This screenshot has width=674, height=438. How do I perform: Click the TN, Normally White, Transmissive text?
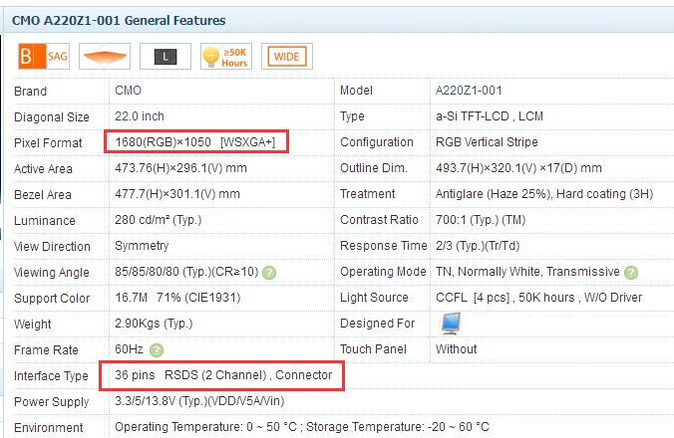pyautogui.click(x=527, y=272)
